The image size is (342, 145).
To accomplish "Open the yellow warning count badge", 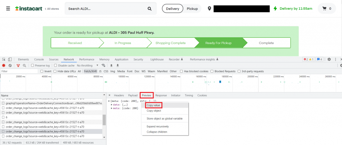I will [x=311, y=59].
